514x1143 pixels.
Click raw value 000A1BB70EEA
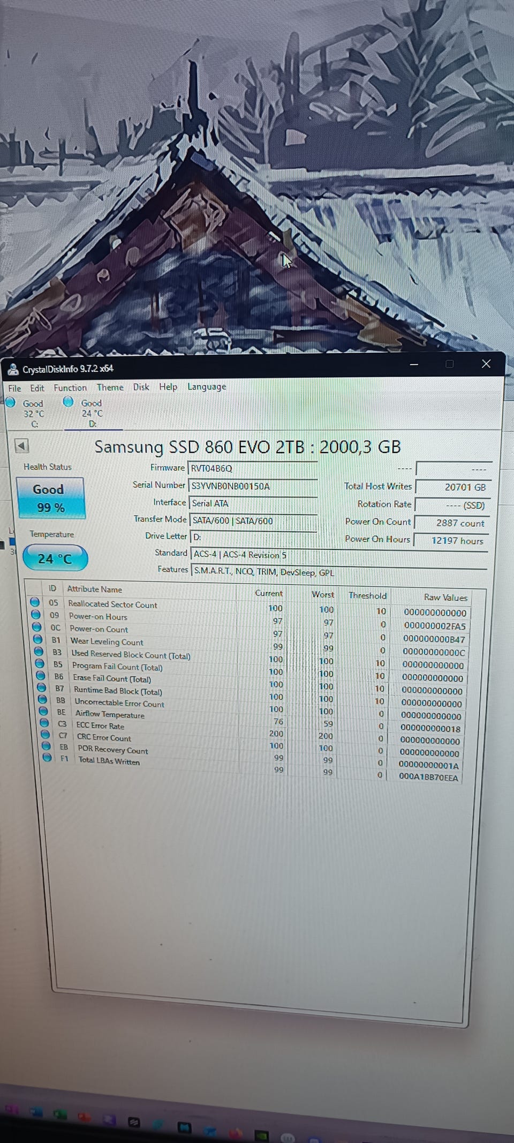point(428,777)
